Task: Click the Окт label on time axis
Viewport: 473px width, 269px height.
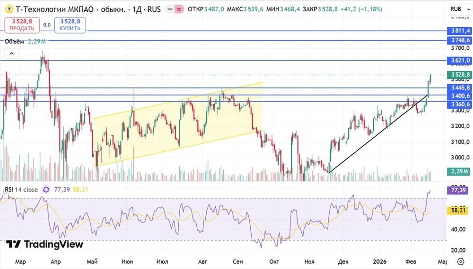Action: (274, 261)
